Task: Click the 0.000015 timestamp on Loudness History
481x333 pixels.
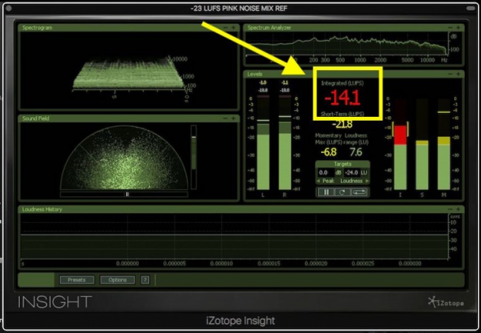Action: (x=269, y=263)
